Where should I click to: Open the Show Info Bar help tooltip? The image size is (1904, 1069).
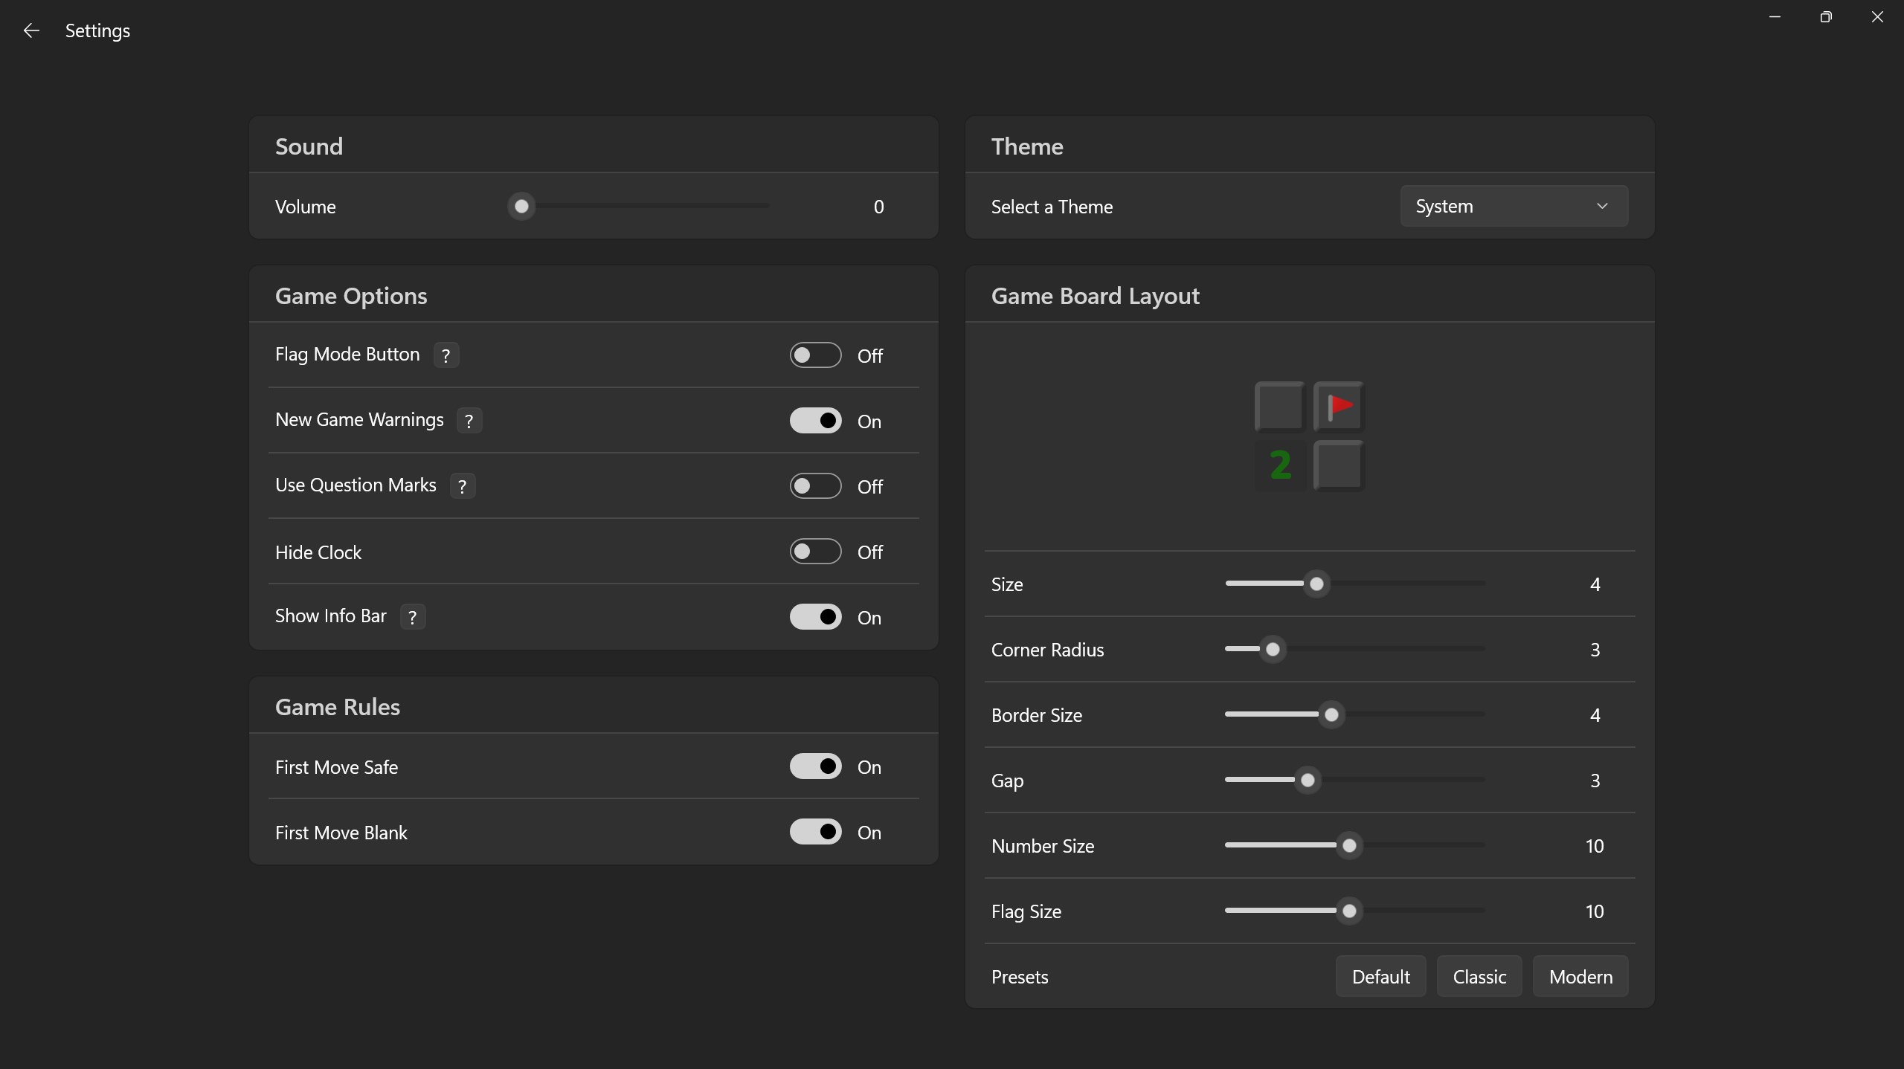412,616
